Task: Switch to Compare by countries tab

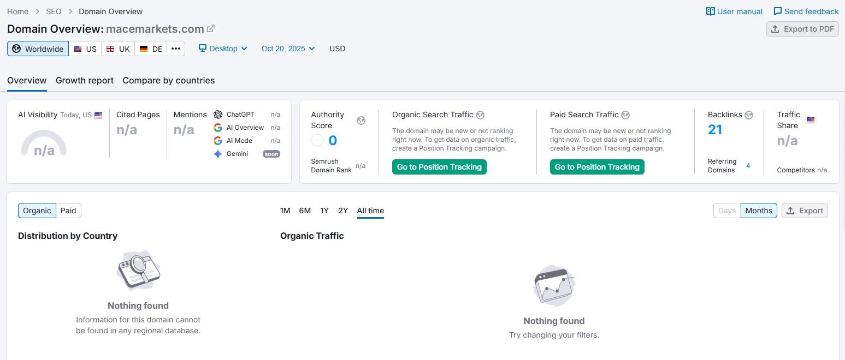Action: pos(168,80)
